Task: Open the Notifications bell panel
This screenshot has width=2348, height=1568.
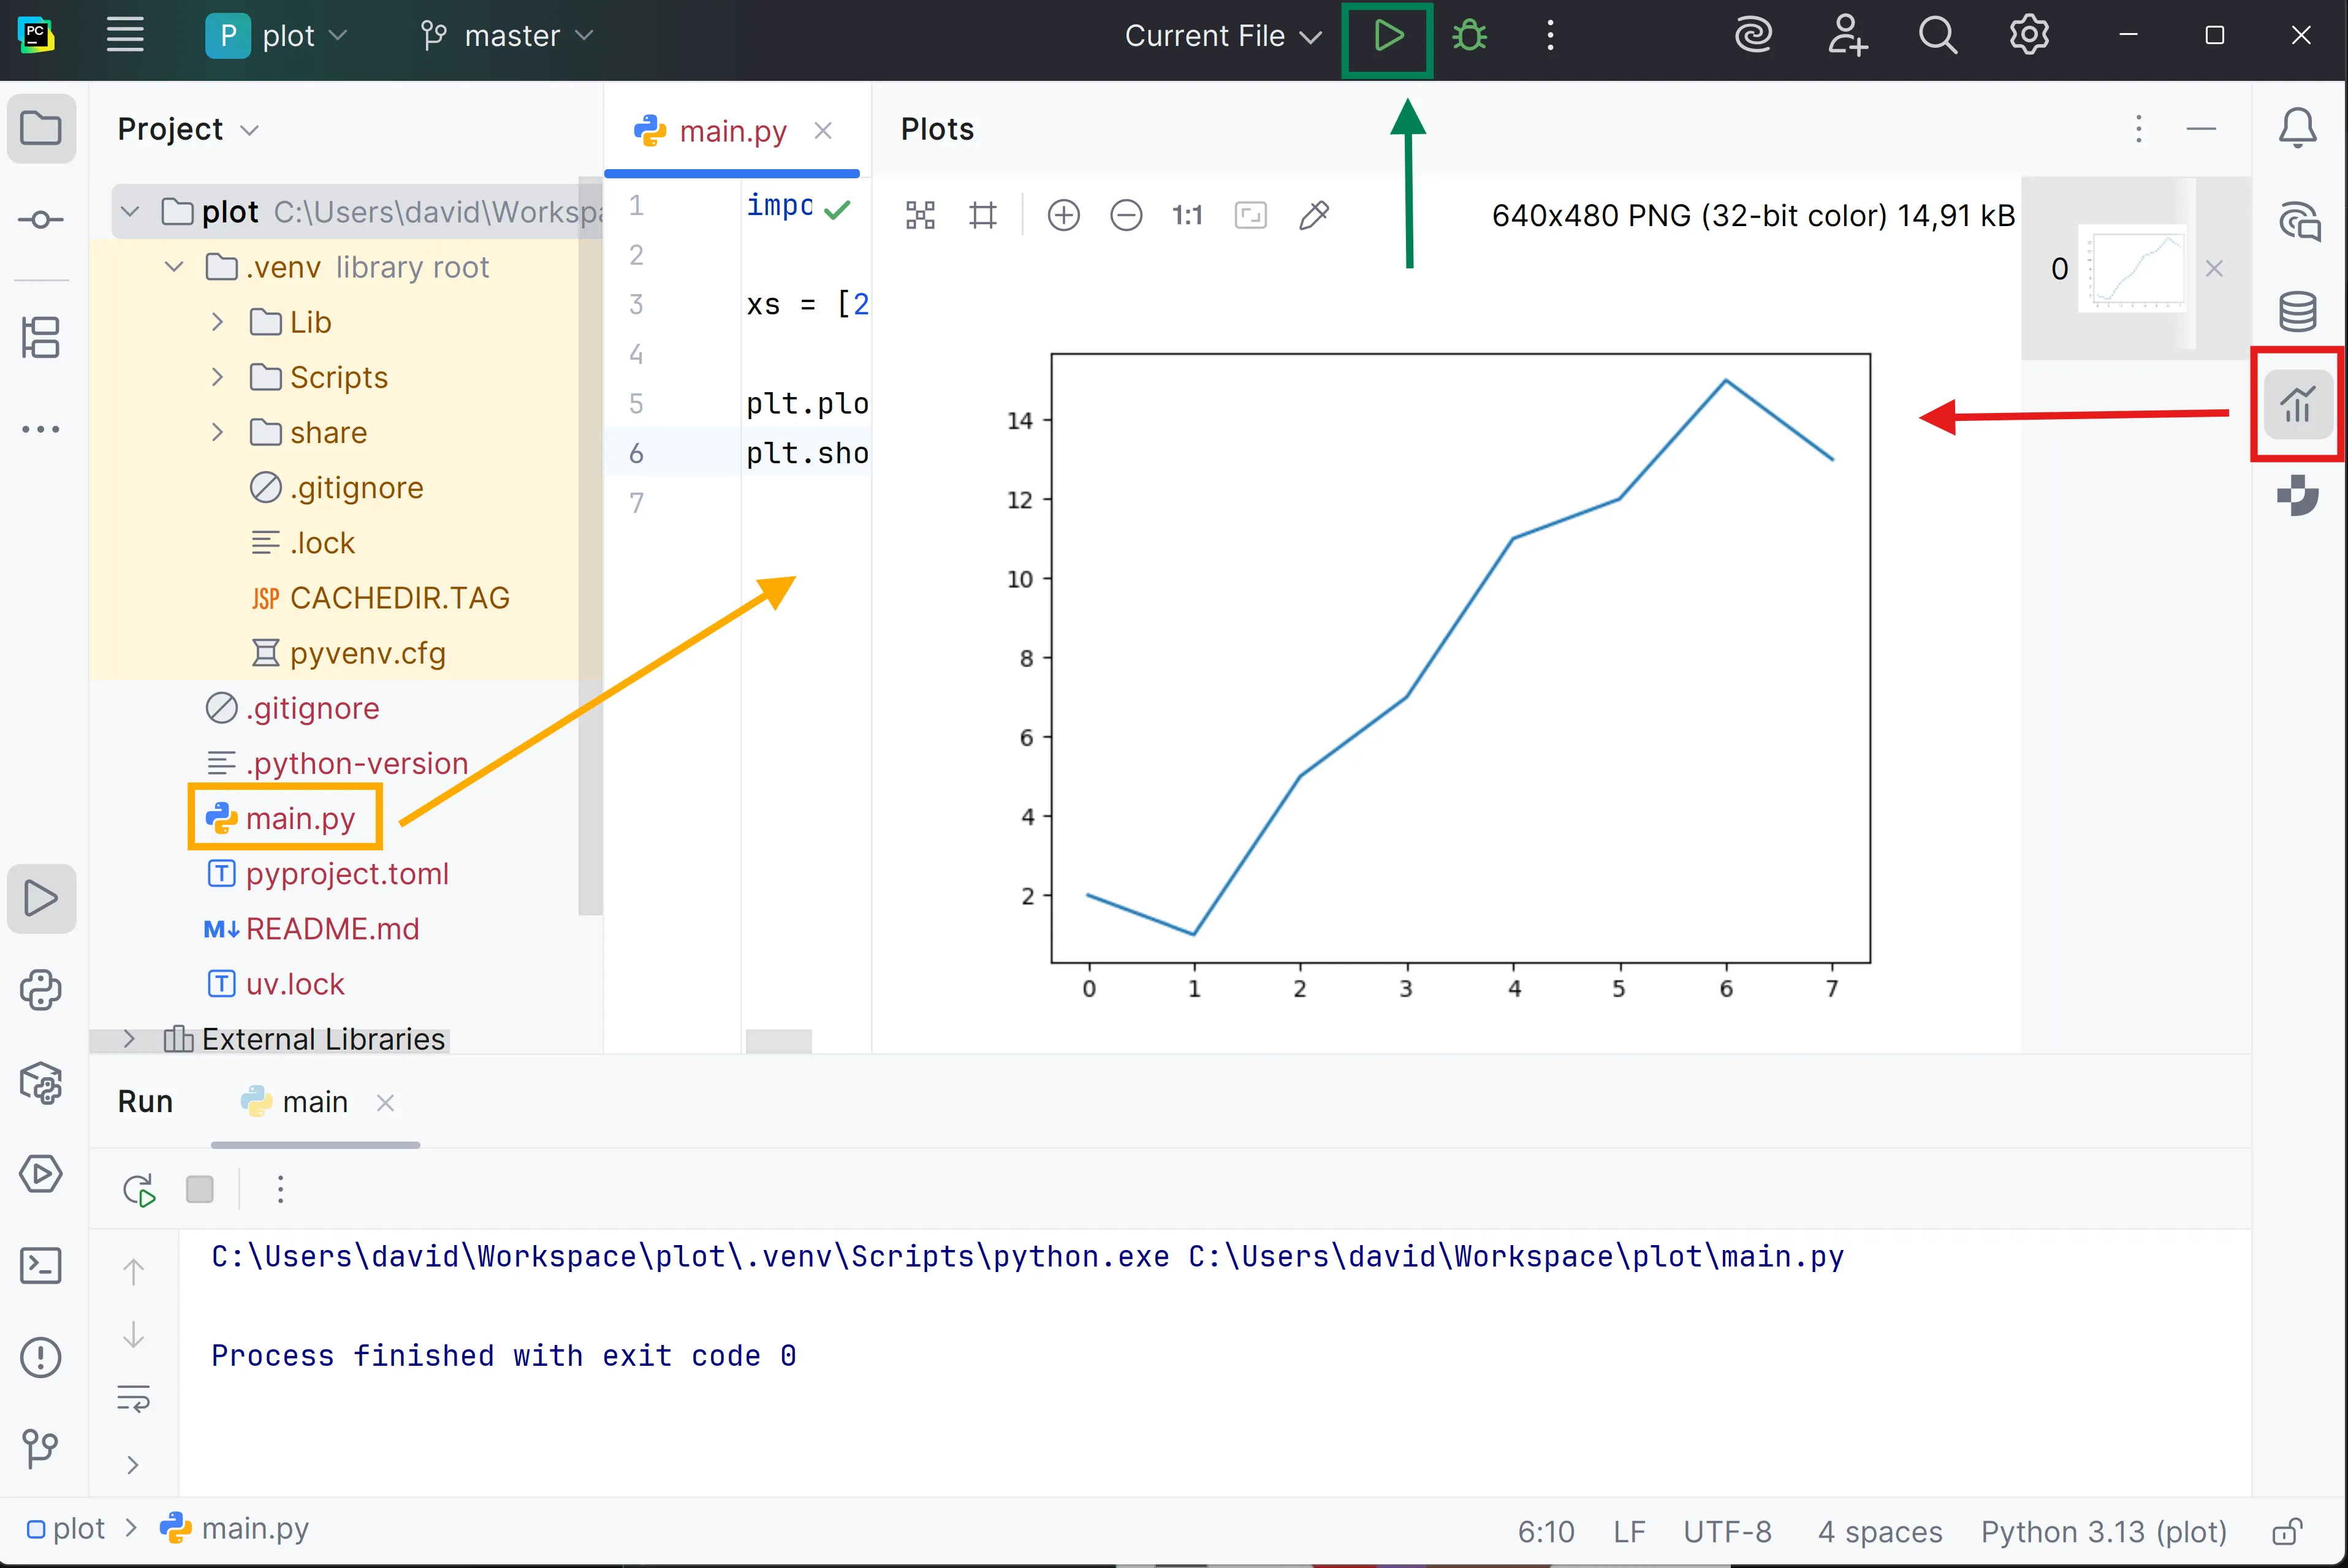Action: pos(2297,128)
